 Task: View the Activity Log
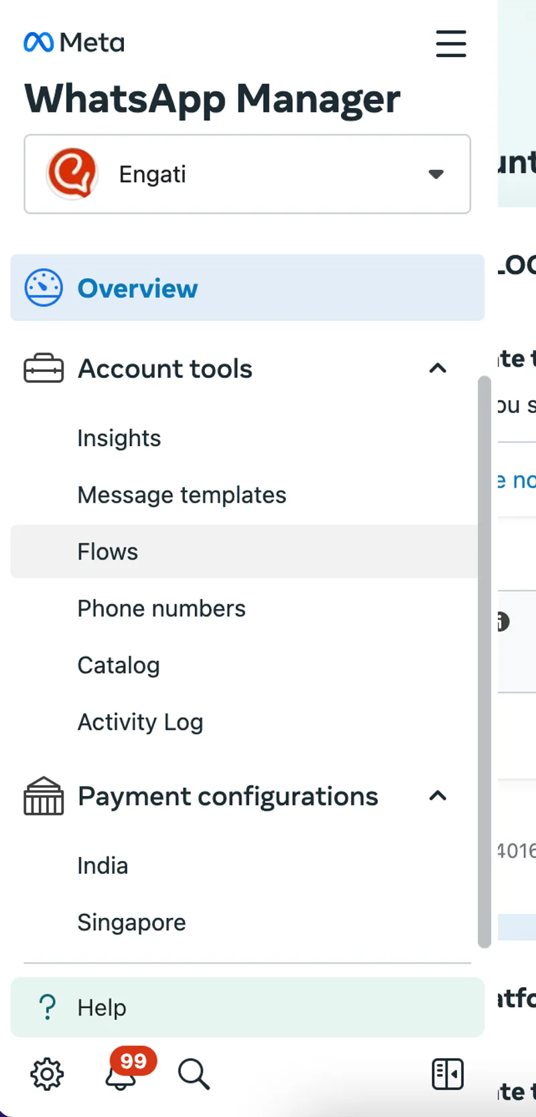[140, 722]
